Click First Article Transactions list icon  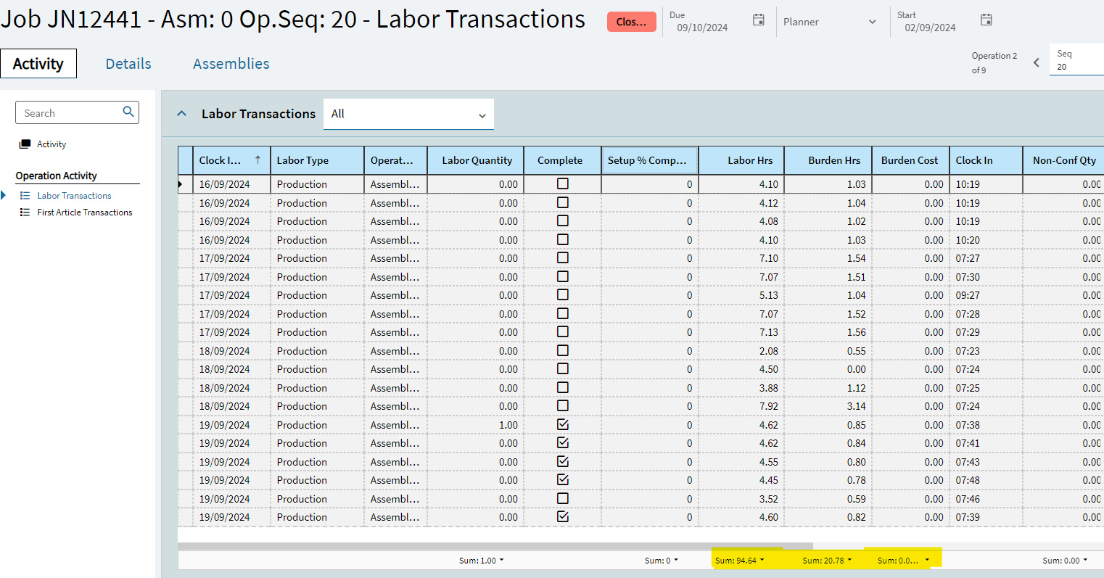[x=25, y=212]
